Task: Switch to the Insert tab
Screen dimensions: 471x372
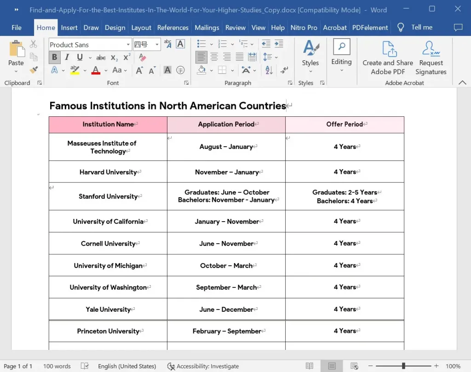Action: (x=69, y=27)
